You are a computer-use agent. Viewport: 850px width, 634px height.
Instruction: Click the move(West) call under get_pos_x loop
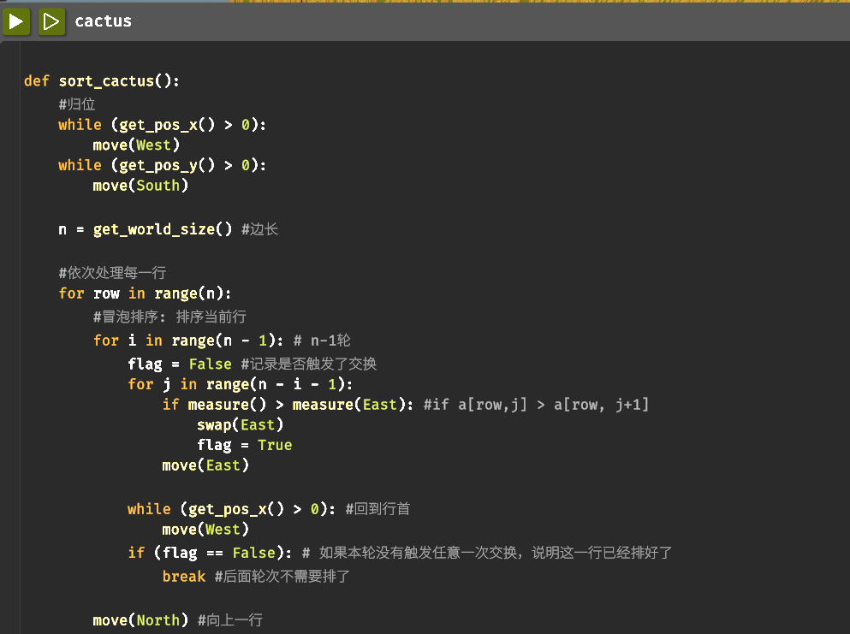(x=136, y=145)
